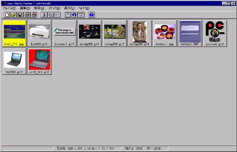Select the donburi.jpg thumbnail

[x=165, y=33]
